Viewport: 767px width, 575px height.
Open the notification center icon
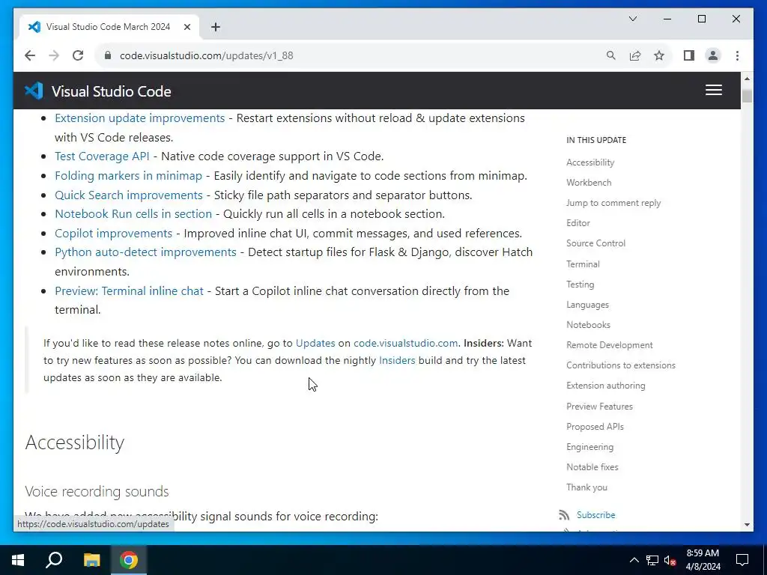742,560
